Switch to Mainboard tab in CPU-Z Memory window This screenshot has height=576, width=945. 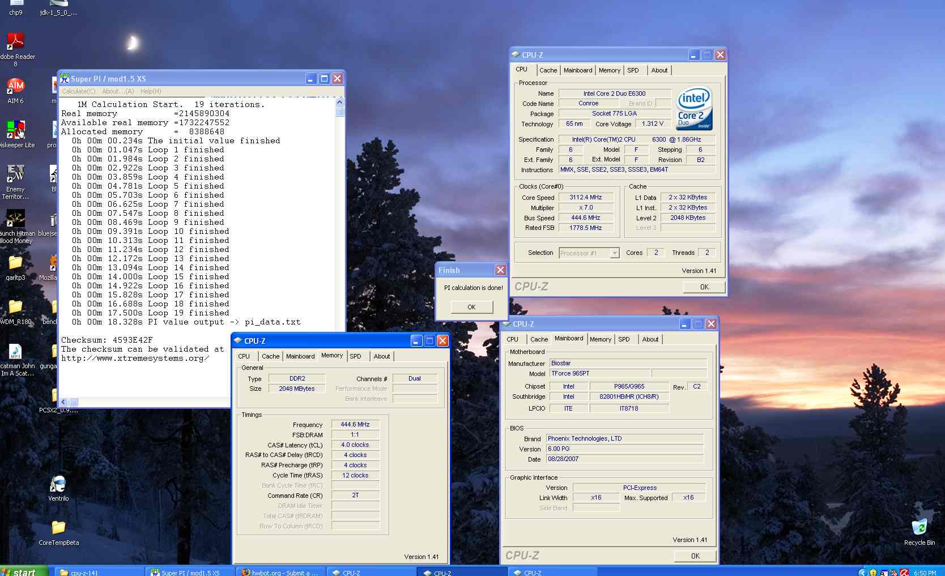click(300, 356)
